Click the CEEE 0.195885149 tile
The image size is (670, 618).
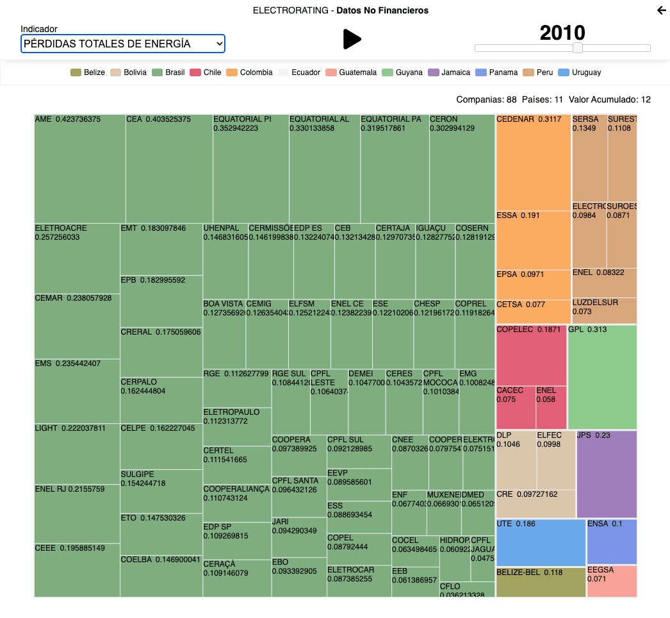77,571
